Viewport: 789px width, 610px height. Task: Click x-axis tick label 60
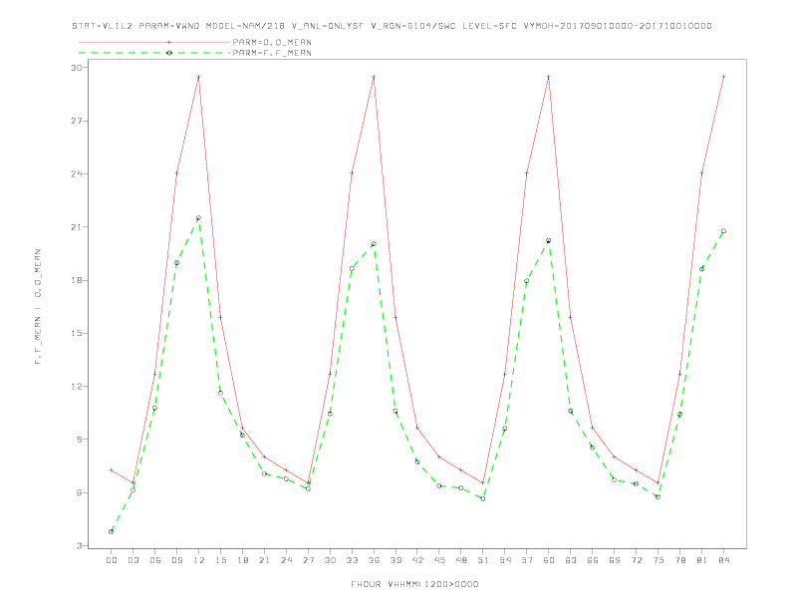pyautogui.click(x=549, y=560)
